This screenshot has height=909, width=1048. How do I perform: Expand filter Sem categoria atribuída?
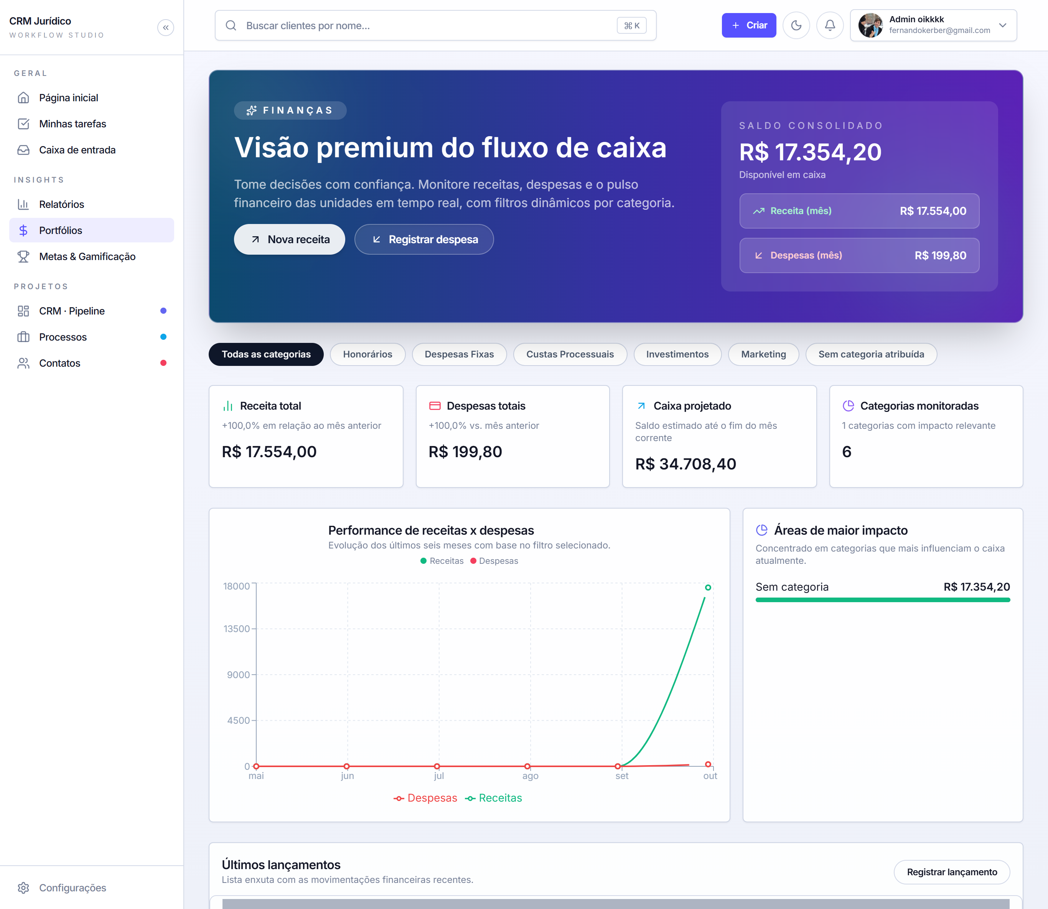pos(871,354)
